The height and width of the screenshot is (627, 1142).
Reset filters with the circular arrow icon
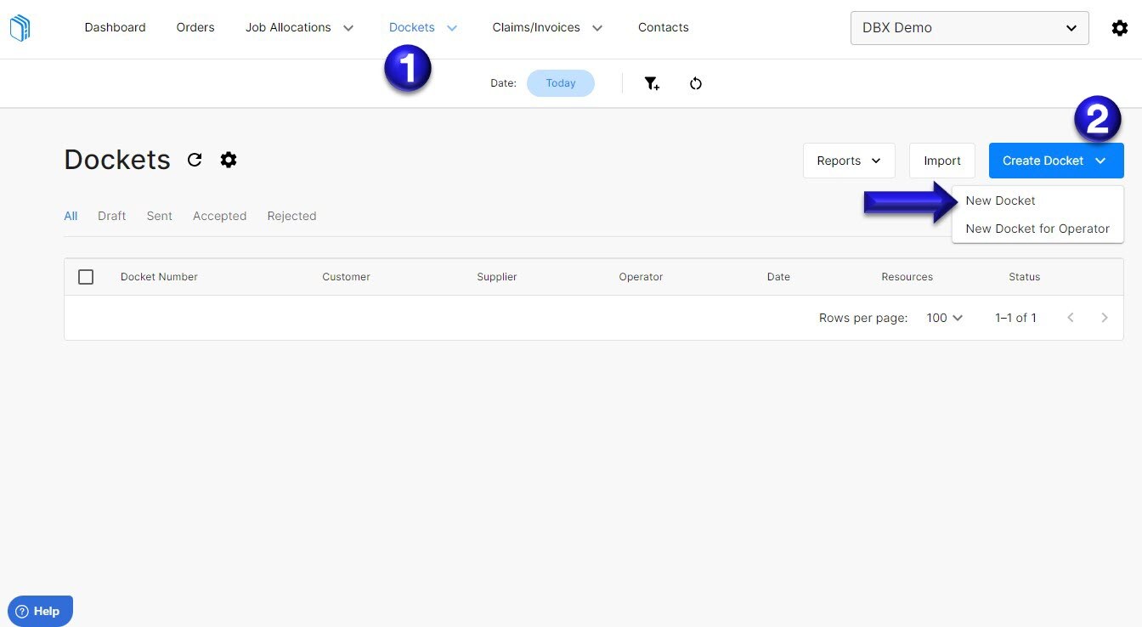(696, 82)
